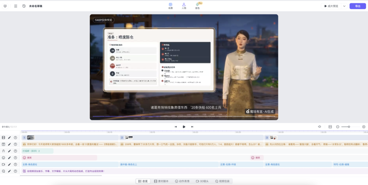Click the 导出 export button
368x185 pixels.
click(x=358, y=6)
